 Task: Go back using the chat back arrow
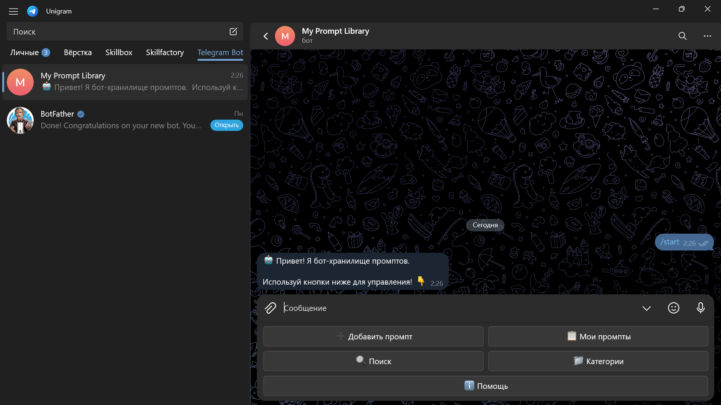click(x=265, y=36)
